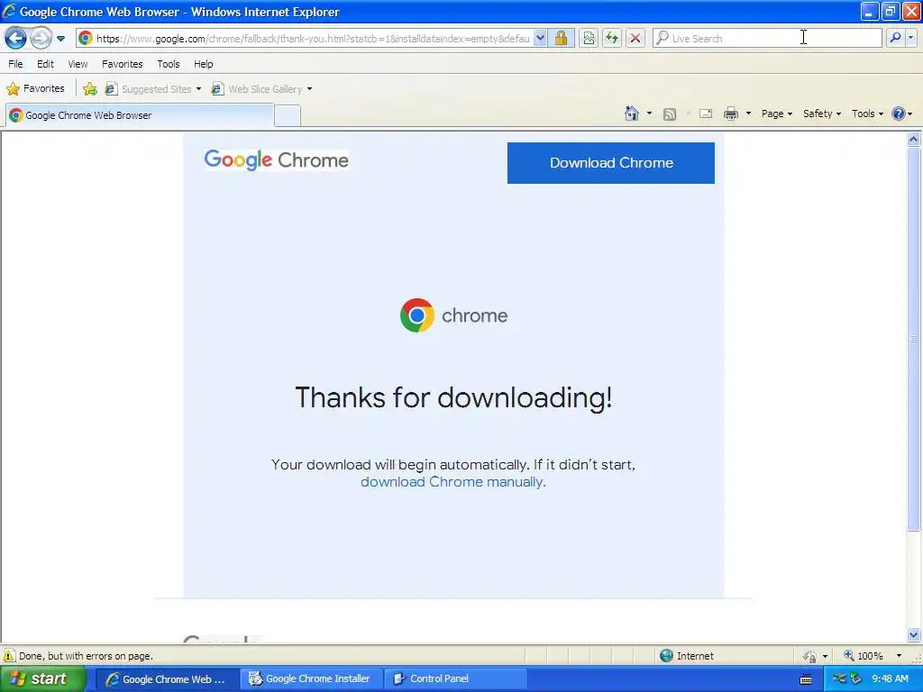The height and width of the screenshot is (692, 923).
Task: Open Web Slice Gallery link
Action: (257, 89)
